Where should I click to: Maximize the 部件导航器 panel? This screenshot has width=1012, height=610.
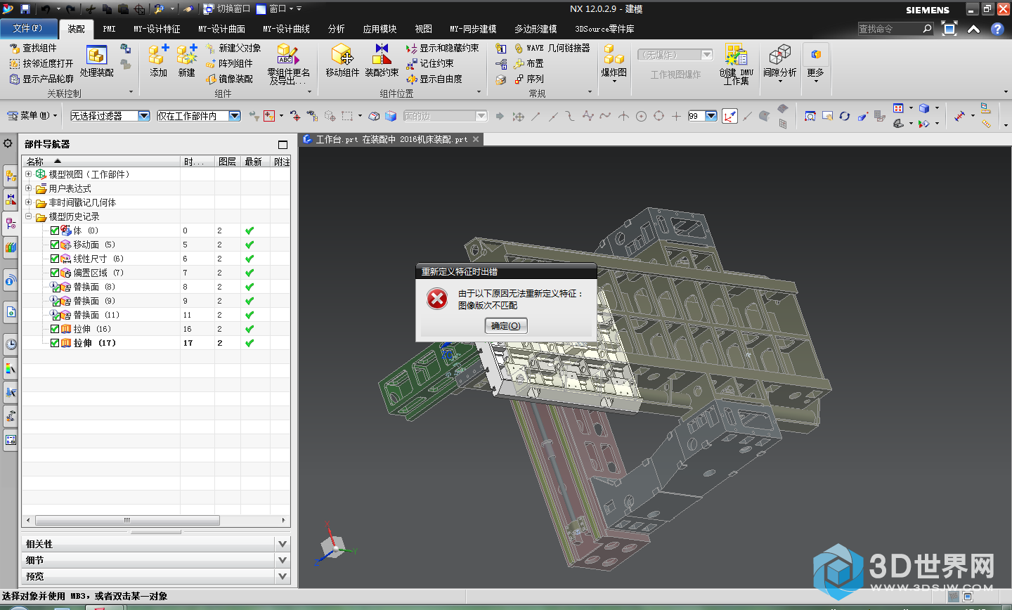[x=283, y=144]
